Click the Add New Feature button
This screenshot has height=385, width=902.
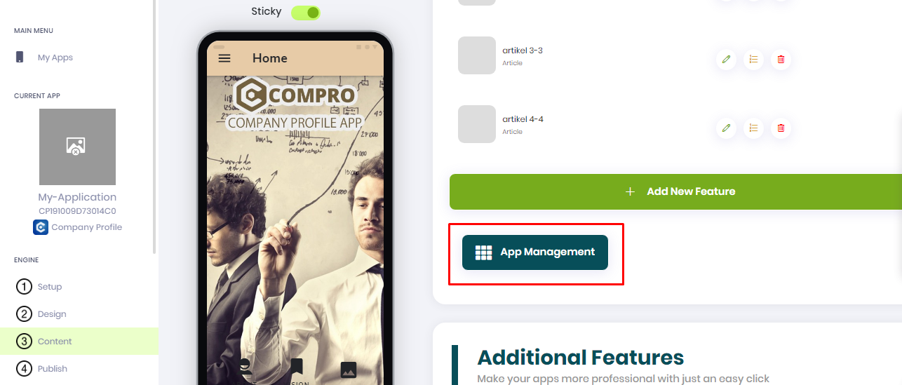point(675,191)
